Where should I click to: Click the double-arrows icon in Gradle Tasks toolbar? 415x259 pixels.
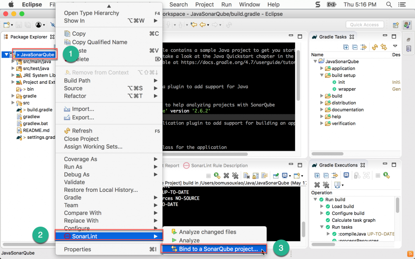pos(383,47)
